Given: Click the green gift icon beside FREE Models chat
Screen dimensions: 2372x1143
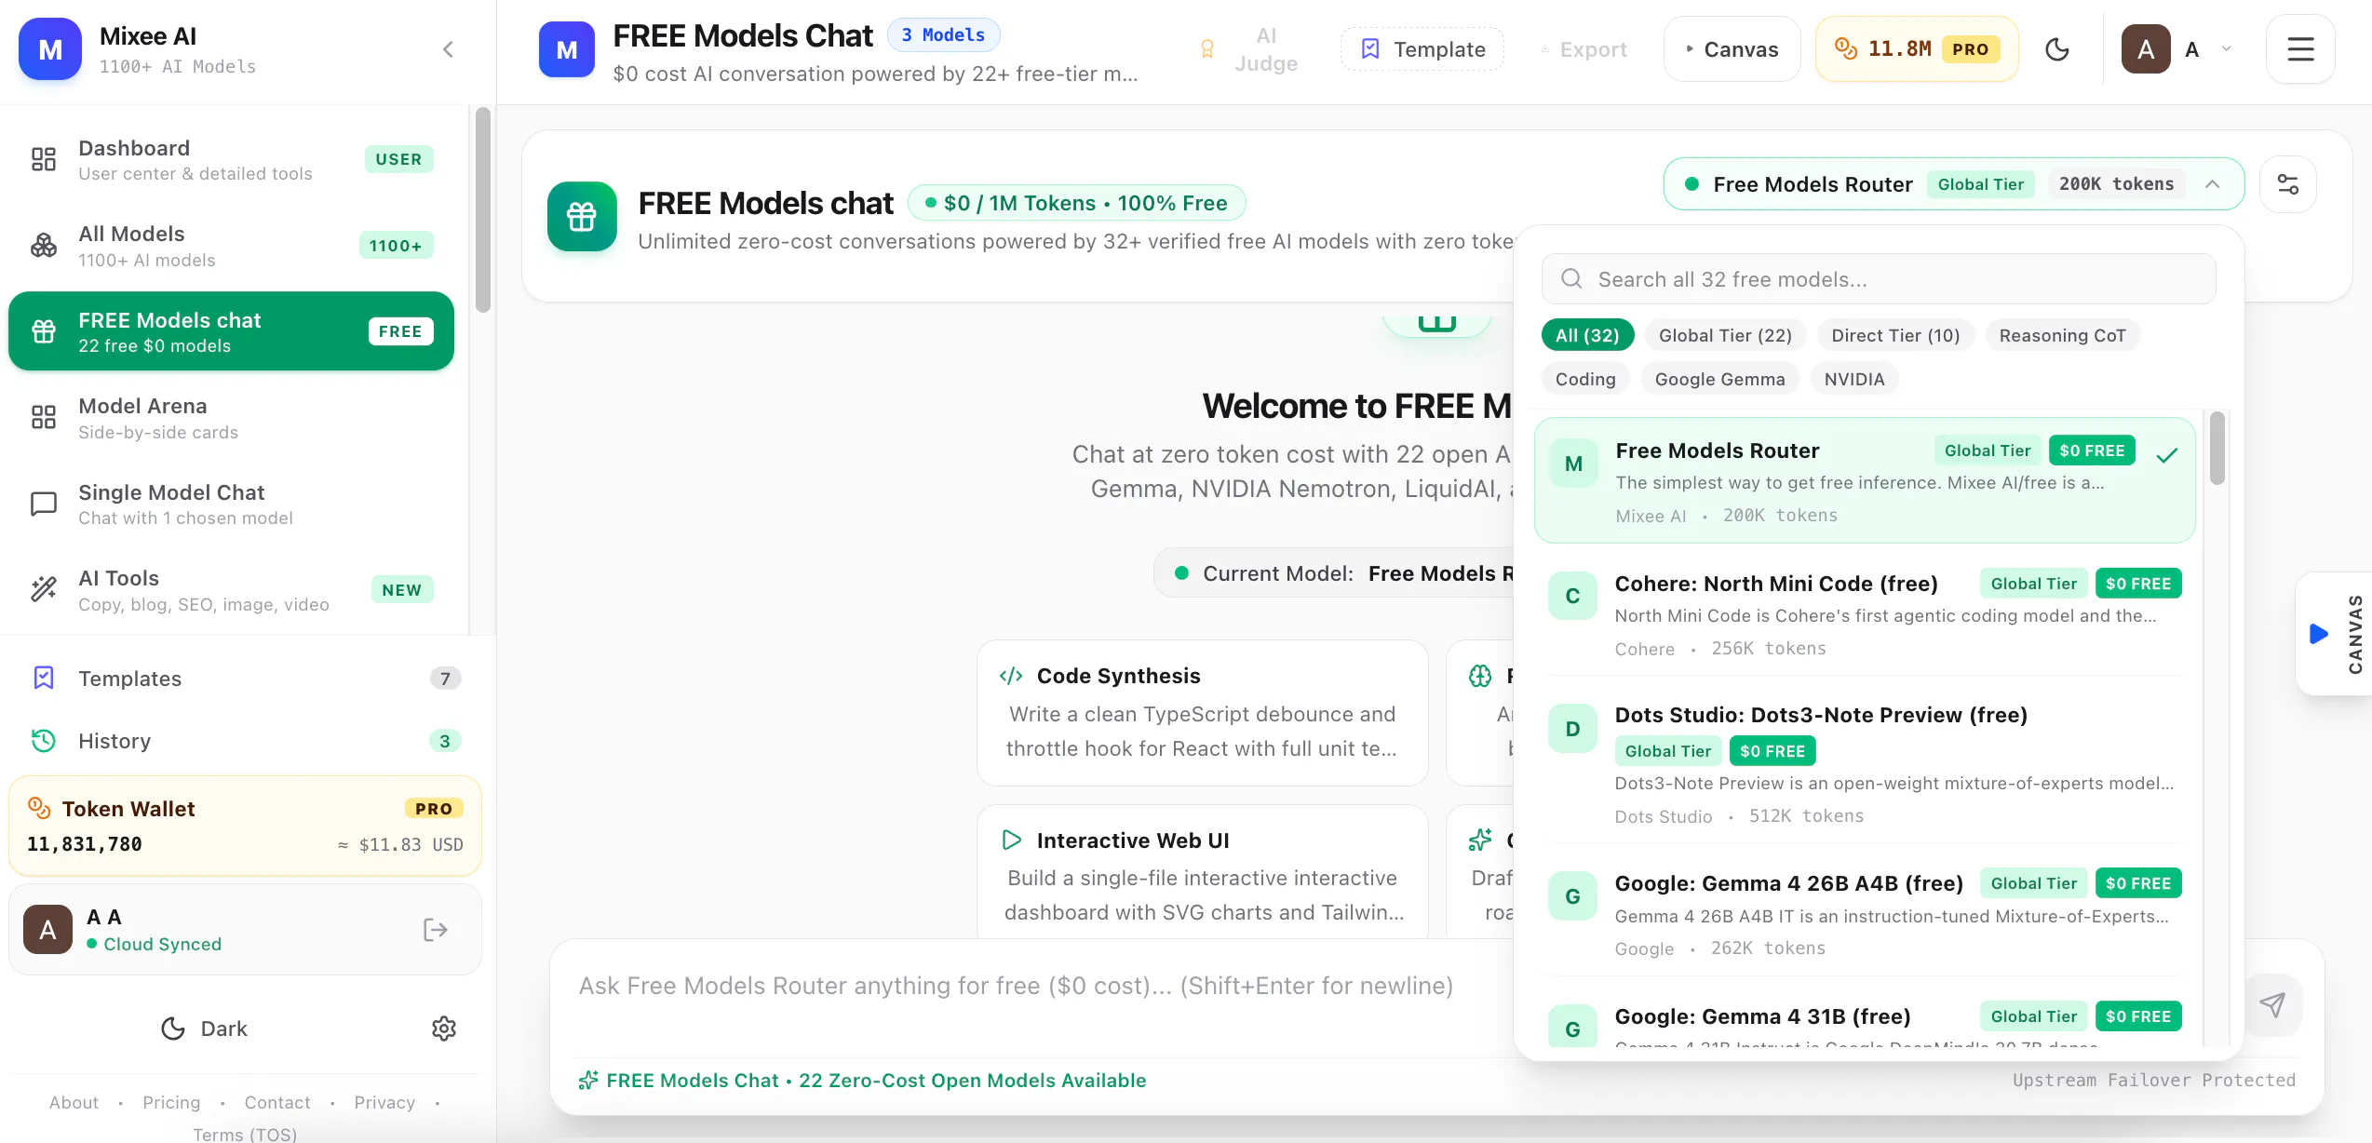Looking at the screenshot, I should point(582,217).
